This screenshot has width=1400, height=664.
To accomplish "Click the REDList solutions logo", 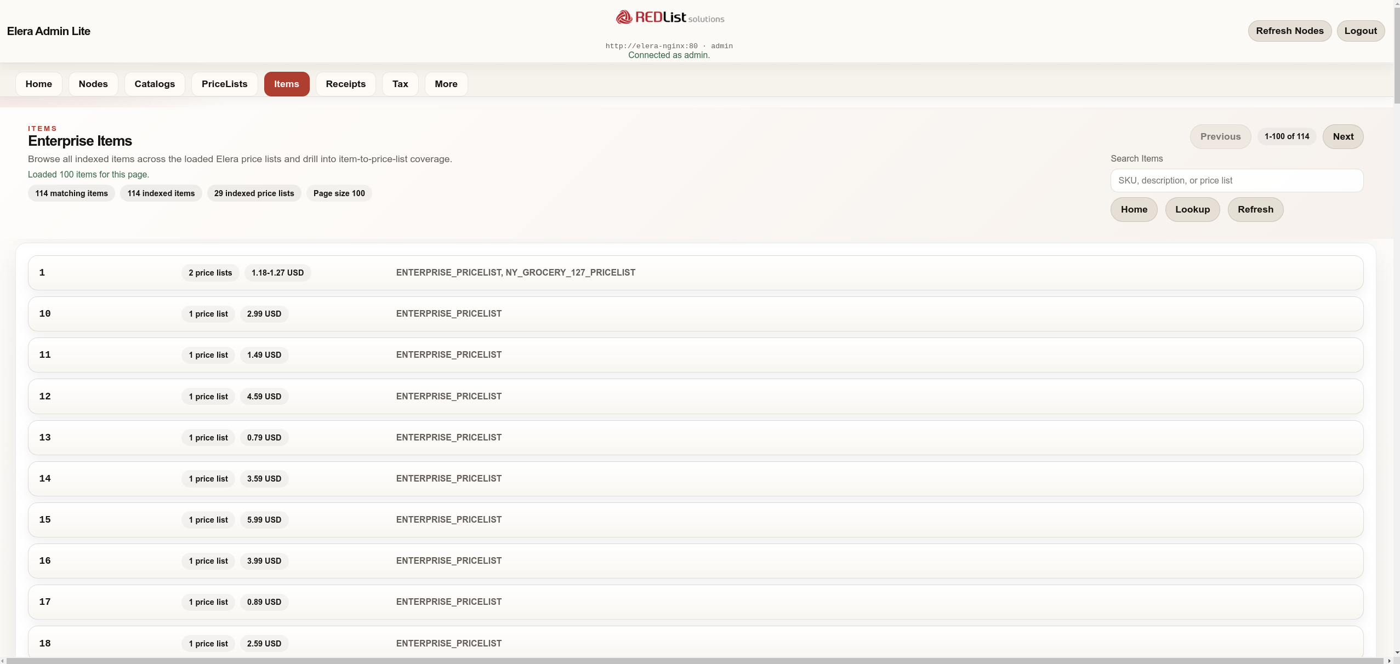I will (669, 18).
